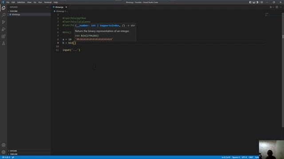Toggle secondary side bar visibility
Image resolution: width=284 pixels, height=159 pixels.
(257, 2)
